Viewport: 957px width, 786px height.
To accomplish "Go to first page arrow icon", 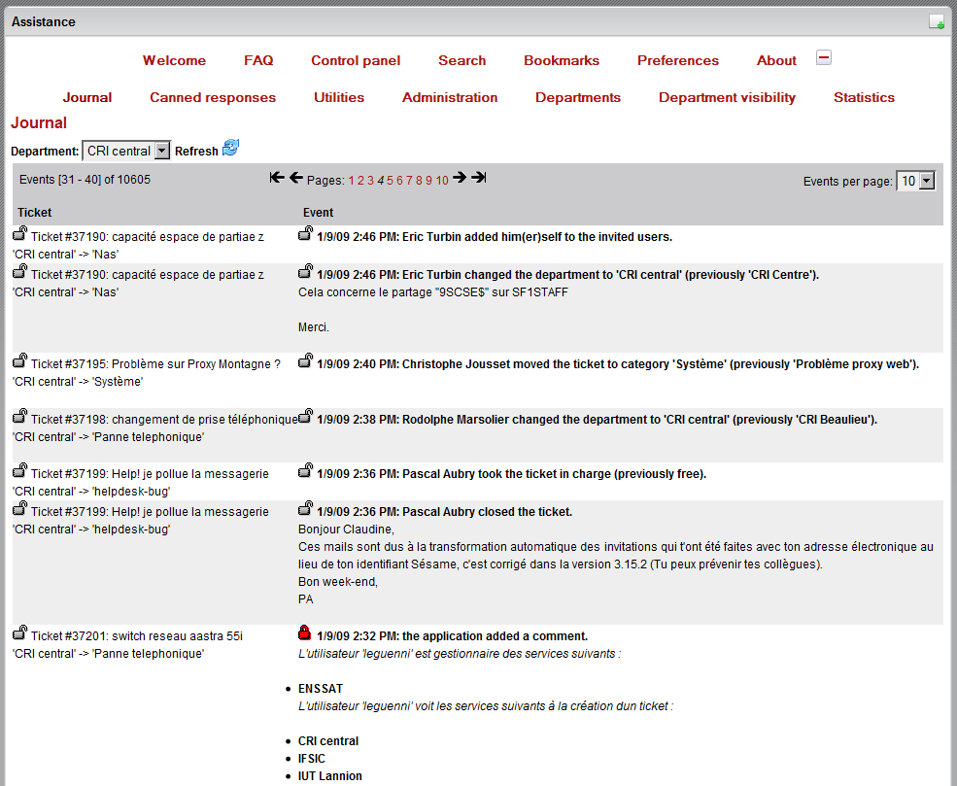I will [277, 178].
